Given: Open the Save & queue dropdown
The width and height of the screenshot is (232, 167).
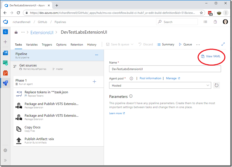Looking at the screenshot, I should (x=120, y=44).
